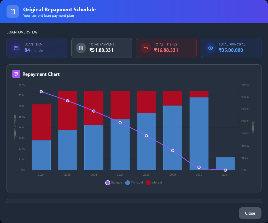
Task: Click the downward-trend icon on Total Interest card
Action: [x=145, y=48]
